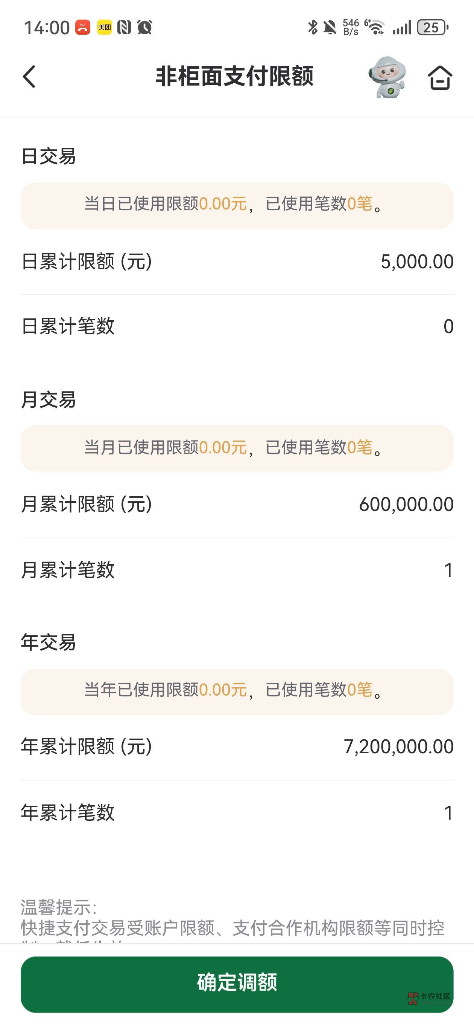Edit yearly limit value 7,200,000.00
Viewport: 474px width, 1025px height.
tap(398, 747)
